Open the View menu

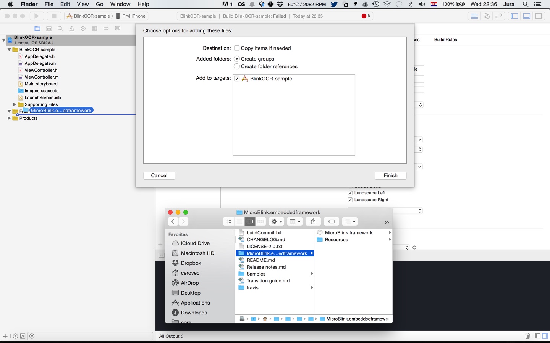(x=83, y=4)
